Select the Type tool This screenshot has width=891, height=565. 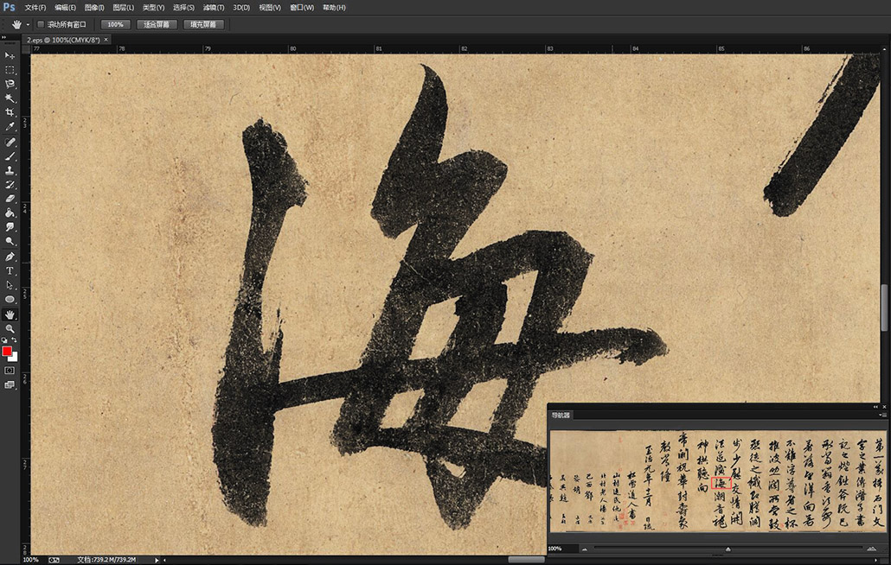click(10, 270)
